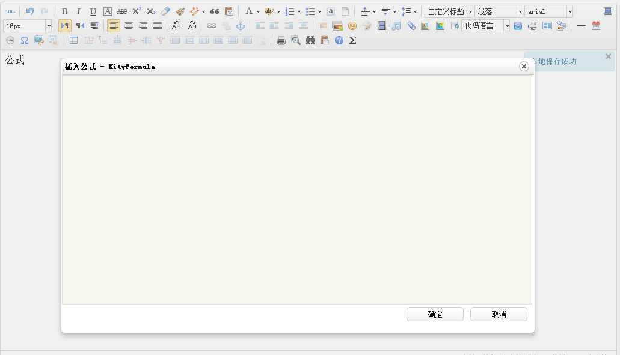The width and height of the screenshot is (620, 355).
Task: Insert the current date from calendar icon
Action: point(596,26)
